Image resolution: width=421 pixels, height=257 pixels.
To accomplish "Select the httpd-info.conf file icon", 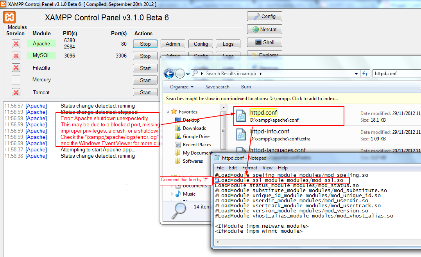I will 241,135.
